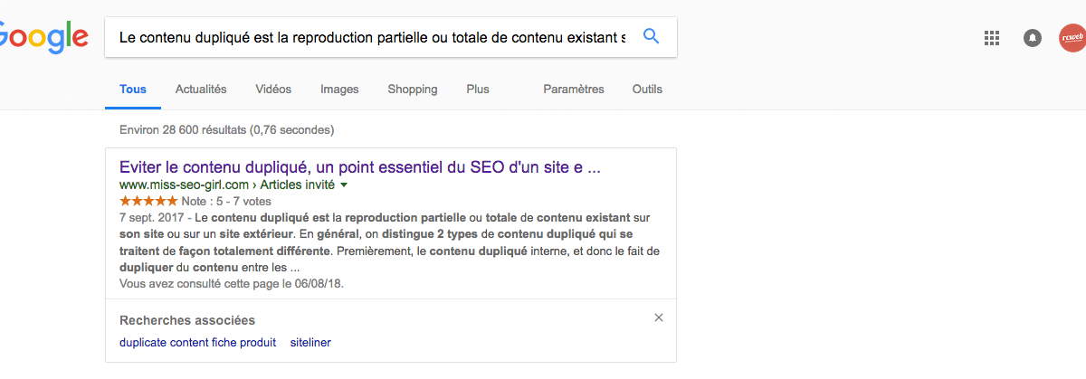Open the Plus dropdown menu
The height and width of the screenshot is (379, 1086).
(478, 90)
